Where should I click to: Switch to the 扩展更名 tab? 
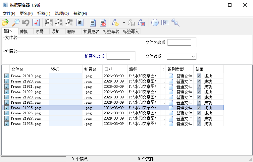coord(91,31)
